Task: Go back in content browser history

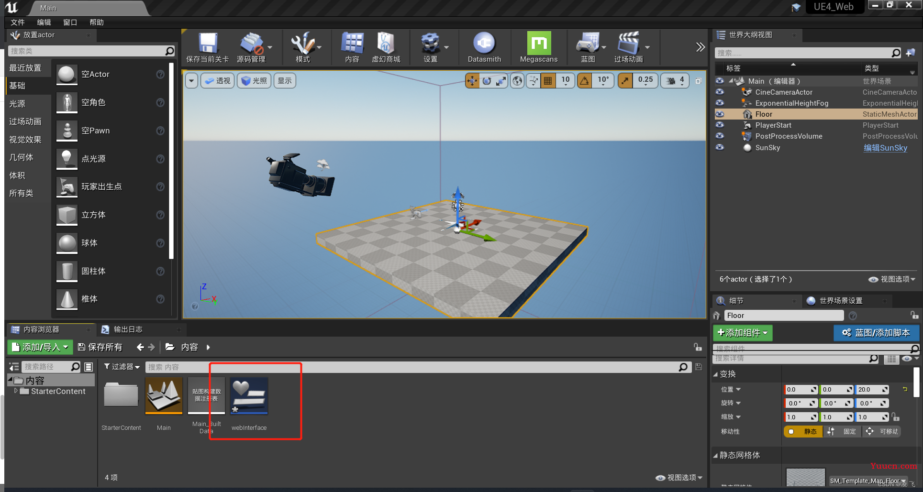Action: click(x=140, y=347)
